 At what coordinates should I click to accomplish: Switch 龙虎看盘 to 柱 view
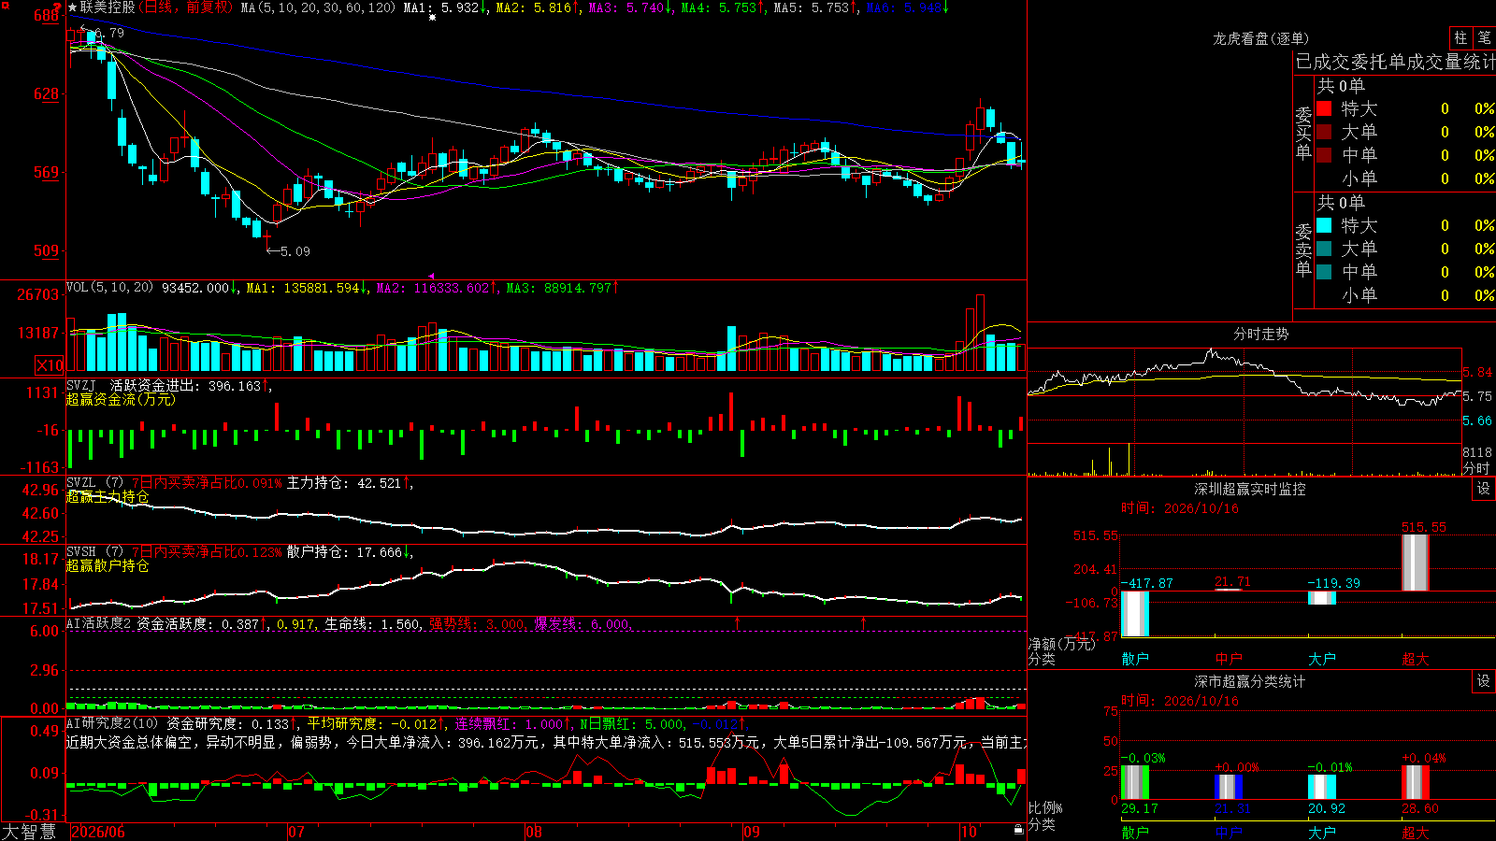1460,37
